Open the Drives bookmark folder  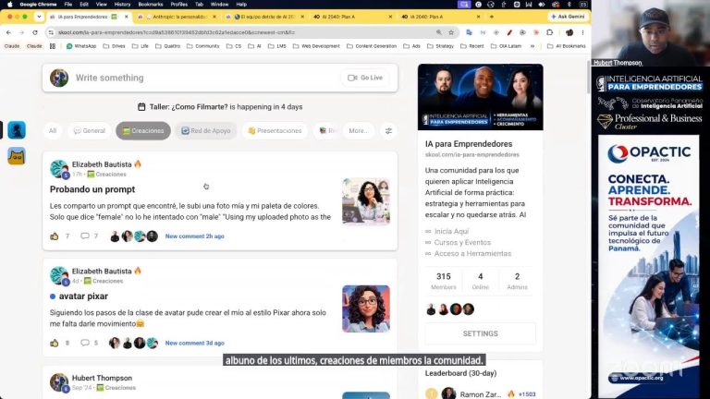[114, 46]
